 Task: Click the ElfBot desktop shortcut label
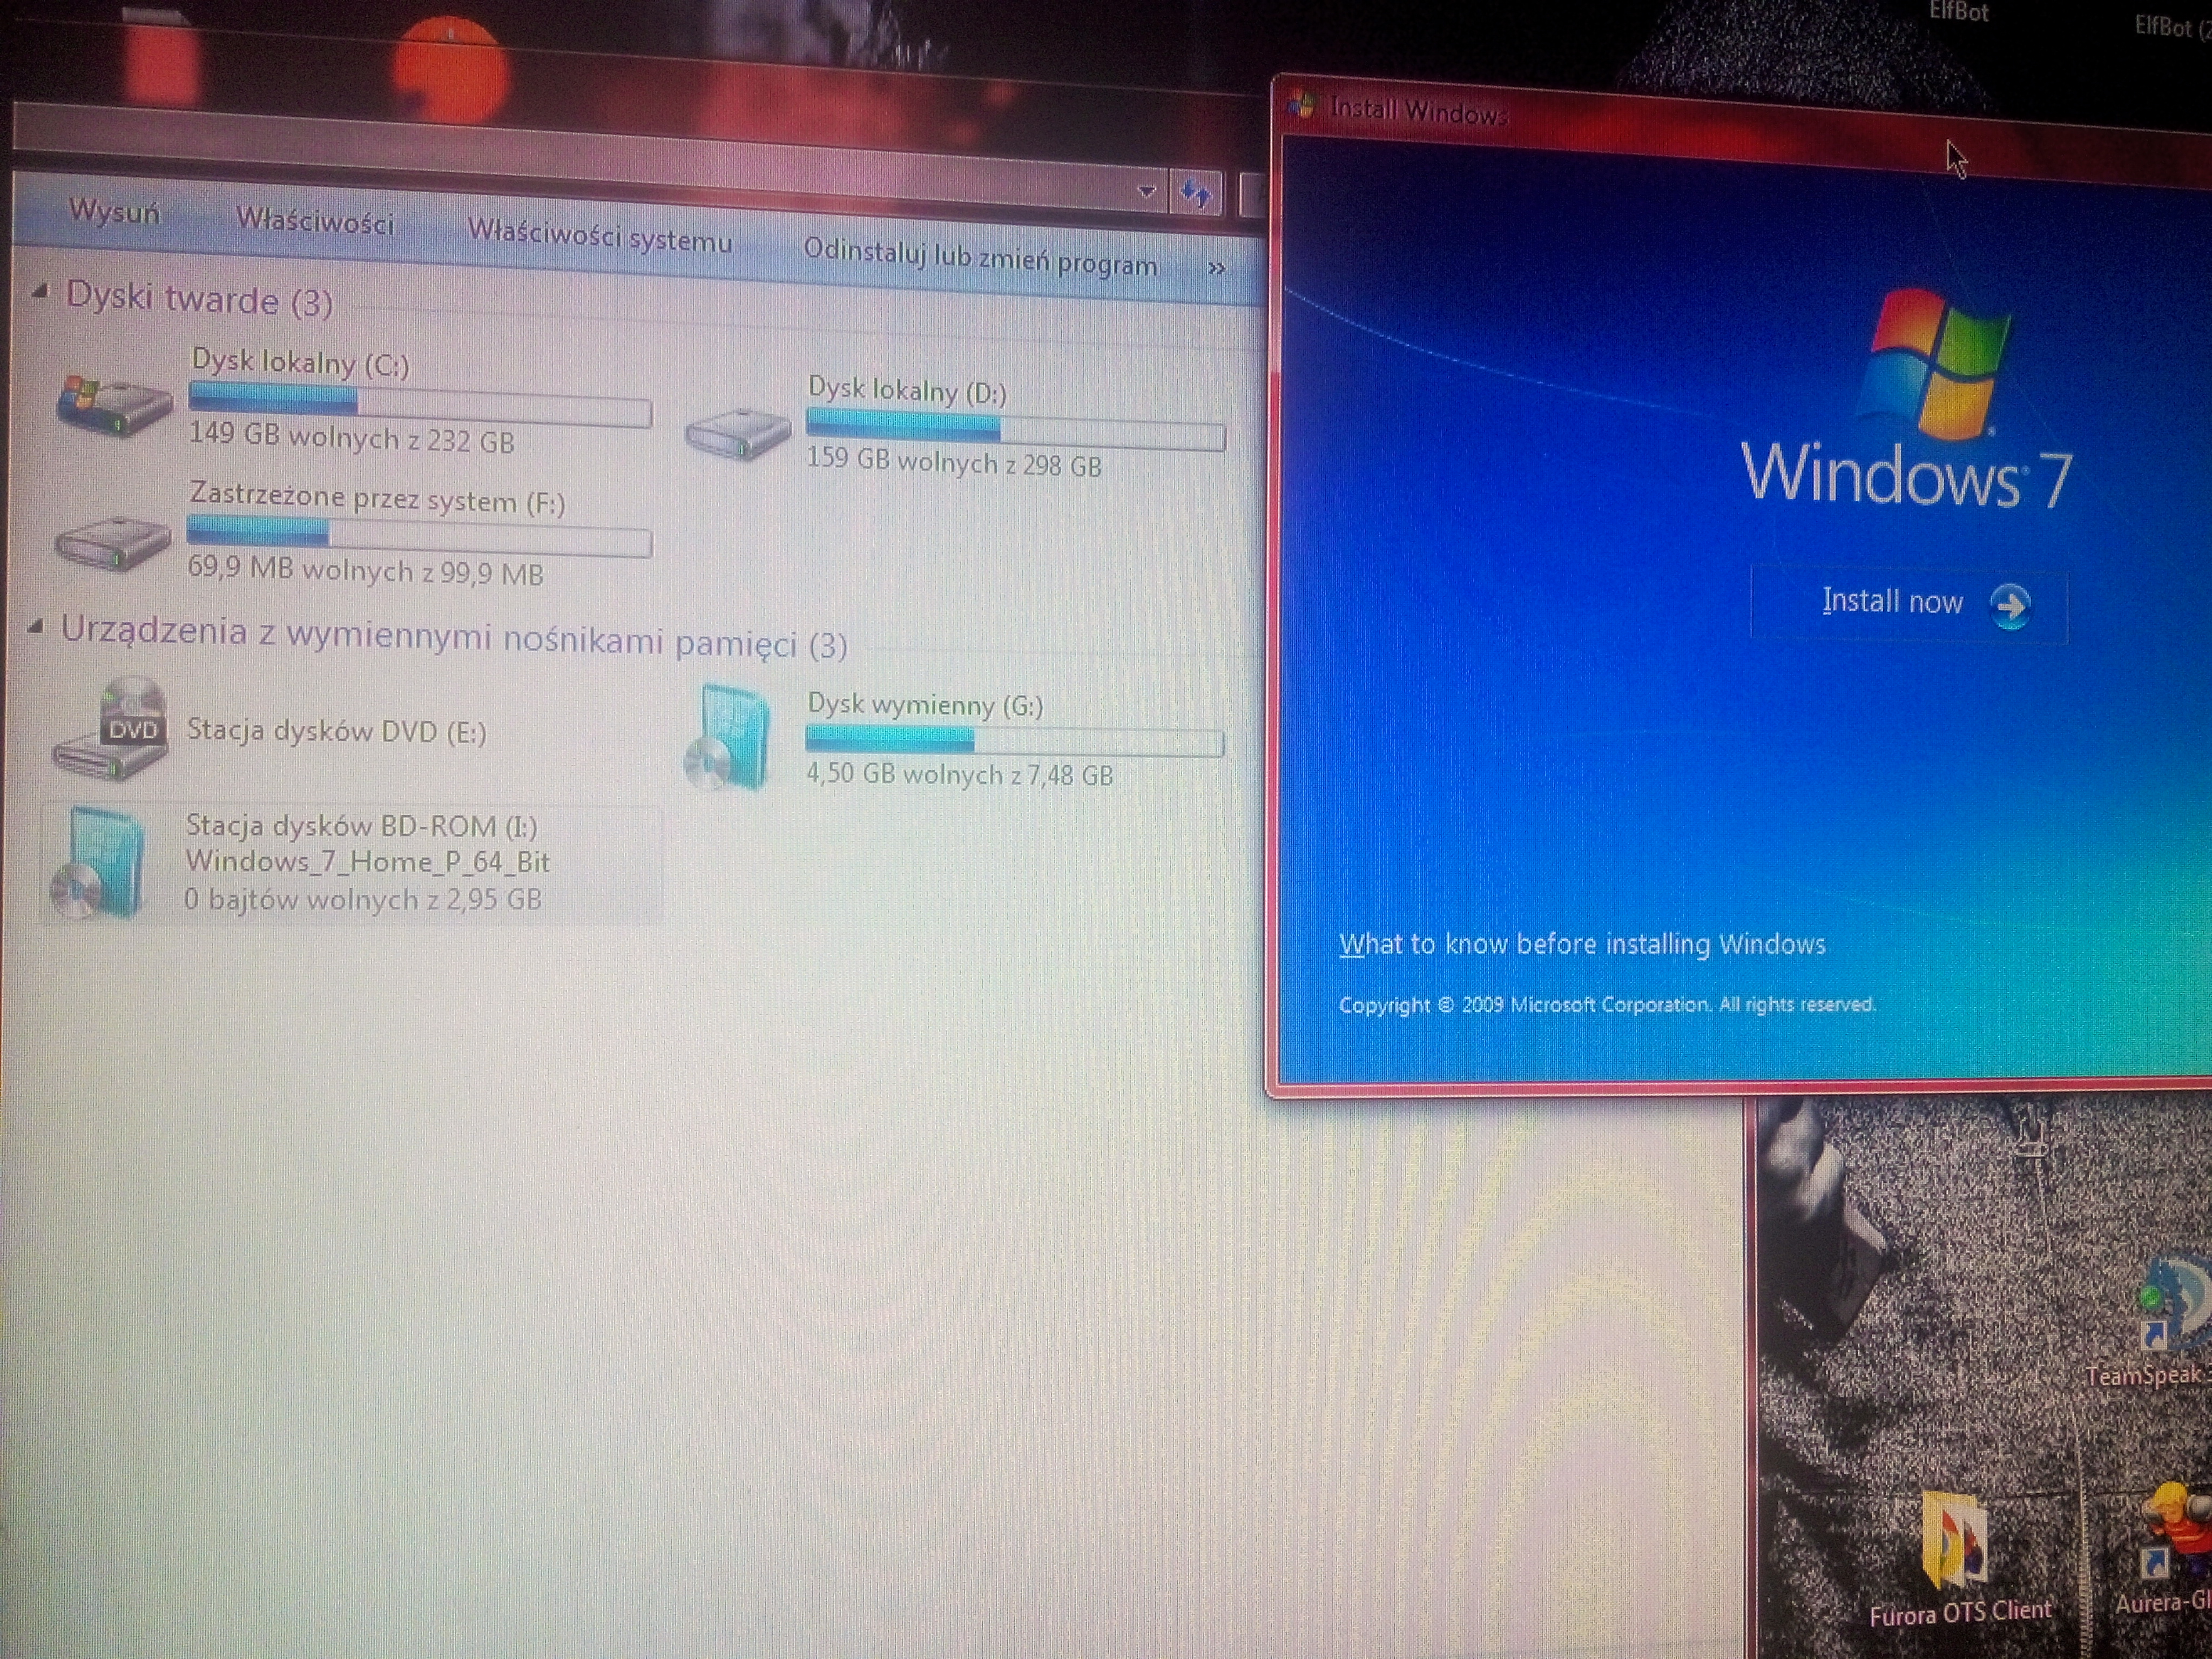click(x=1958, y=12)
